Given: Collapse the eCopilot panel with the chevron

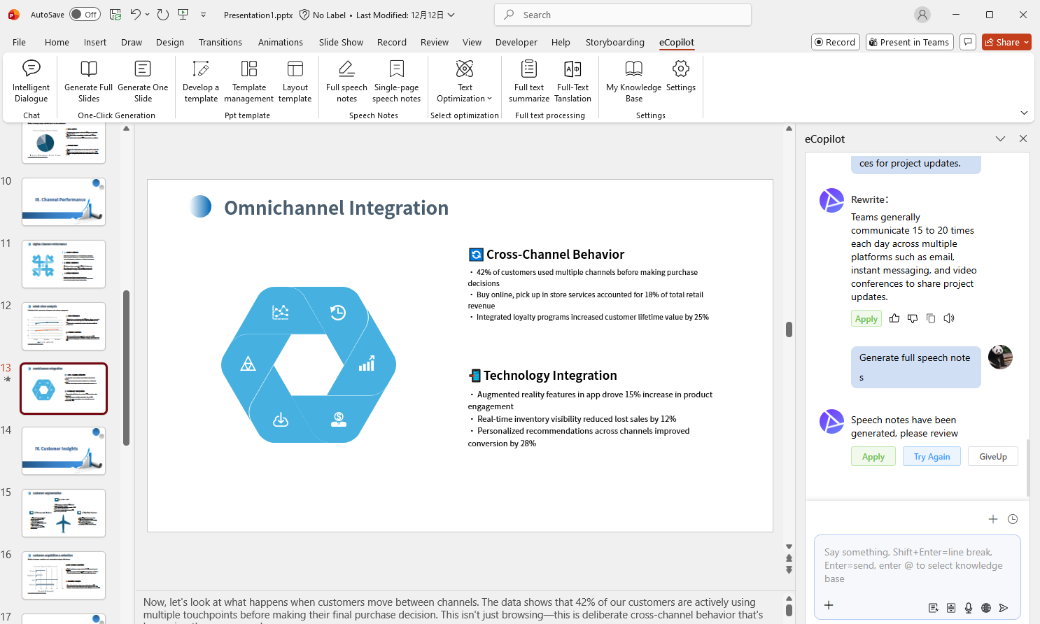Looking at the screenshot, I should (1000, 139).
